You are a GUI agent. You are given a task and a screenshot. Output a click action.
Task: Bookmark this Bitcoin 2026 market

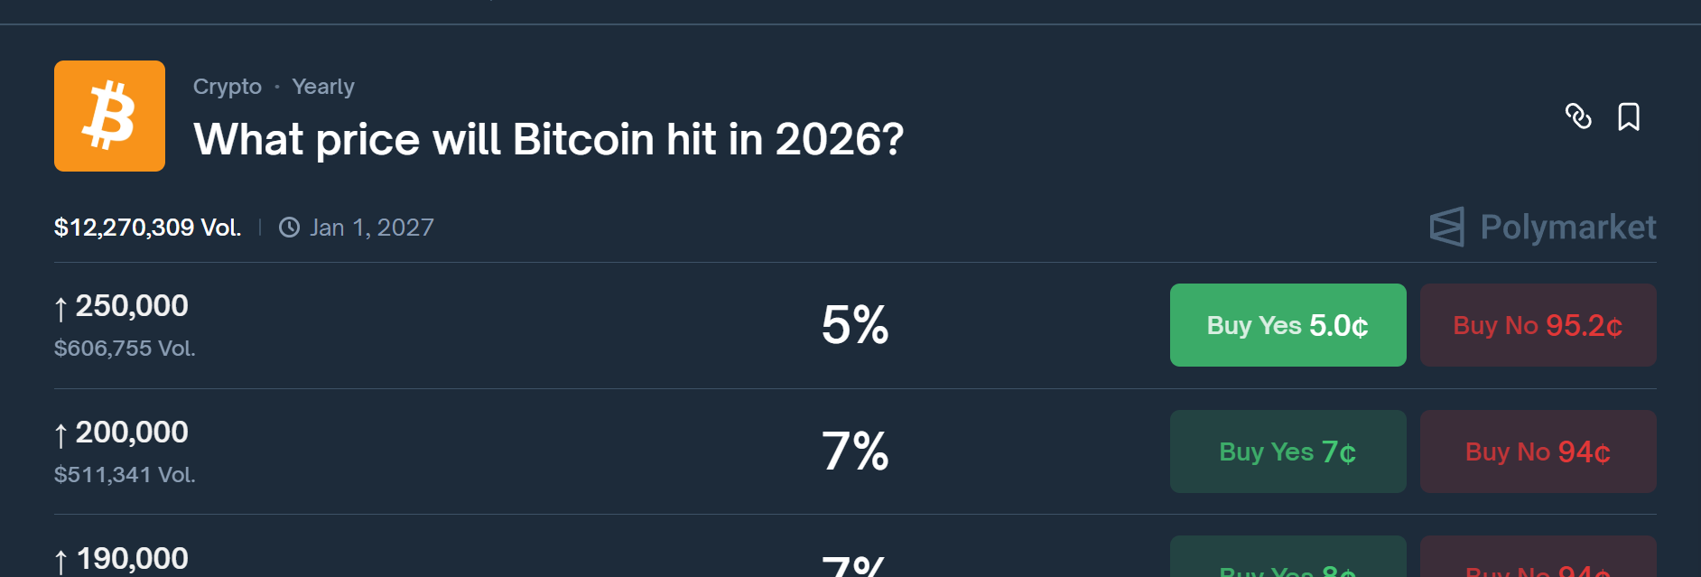point(1629,116)
